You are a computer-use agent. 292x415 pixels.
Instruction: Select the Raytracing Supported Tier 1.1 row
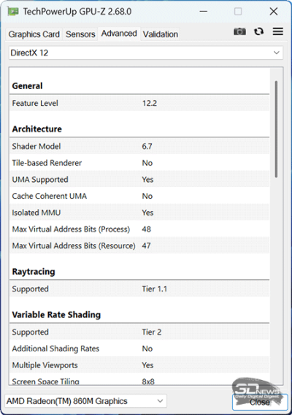tap(139, 289)
